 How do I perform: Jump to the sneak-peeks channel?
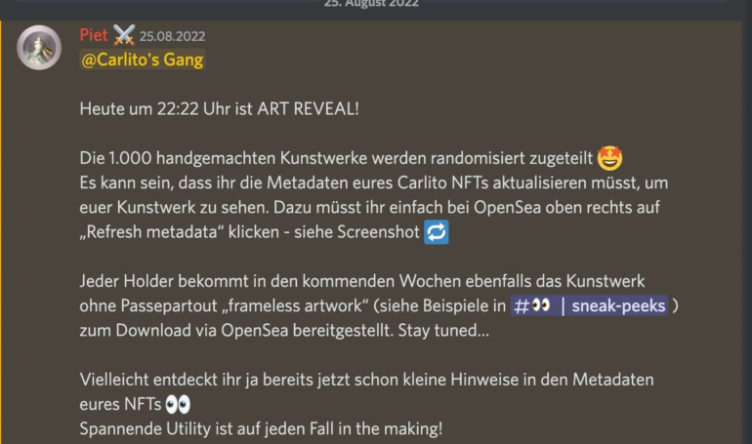589,305
